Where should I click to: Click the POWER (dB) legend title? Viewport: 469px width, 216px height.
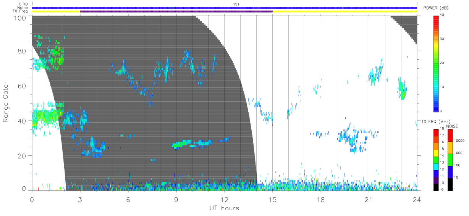pyautogui.click(x=436, y=8)
